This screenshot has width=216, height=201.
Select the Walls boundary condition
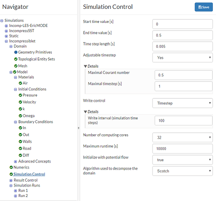click(27, 142)
